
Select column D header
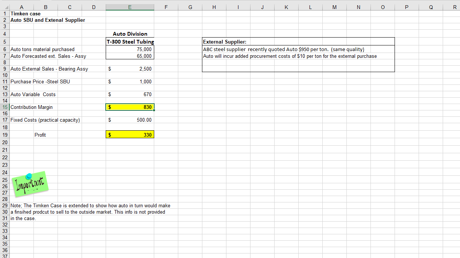[94, 7]
